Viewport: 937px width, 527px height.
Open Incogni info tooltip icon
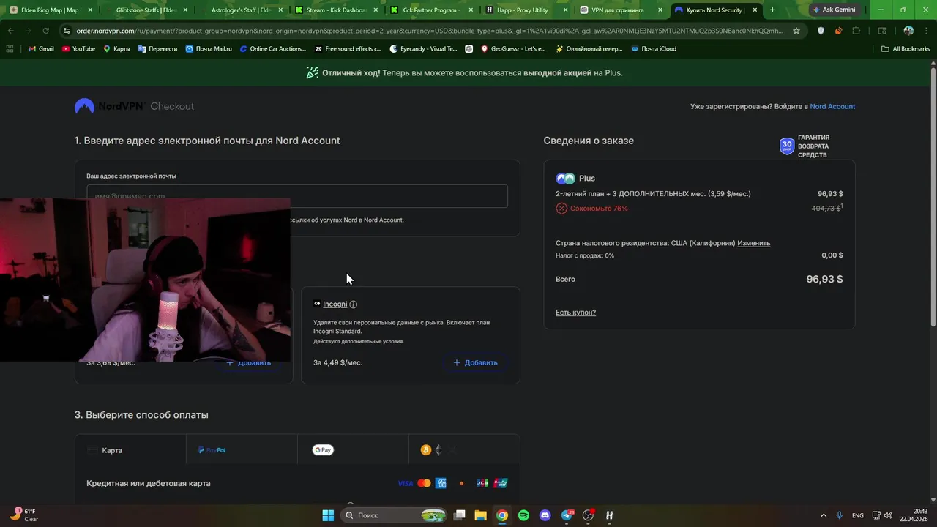353,304
